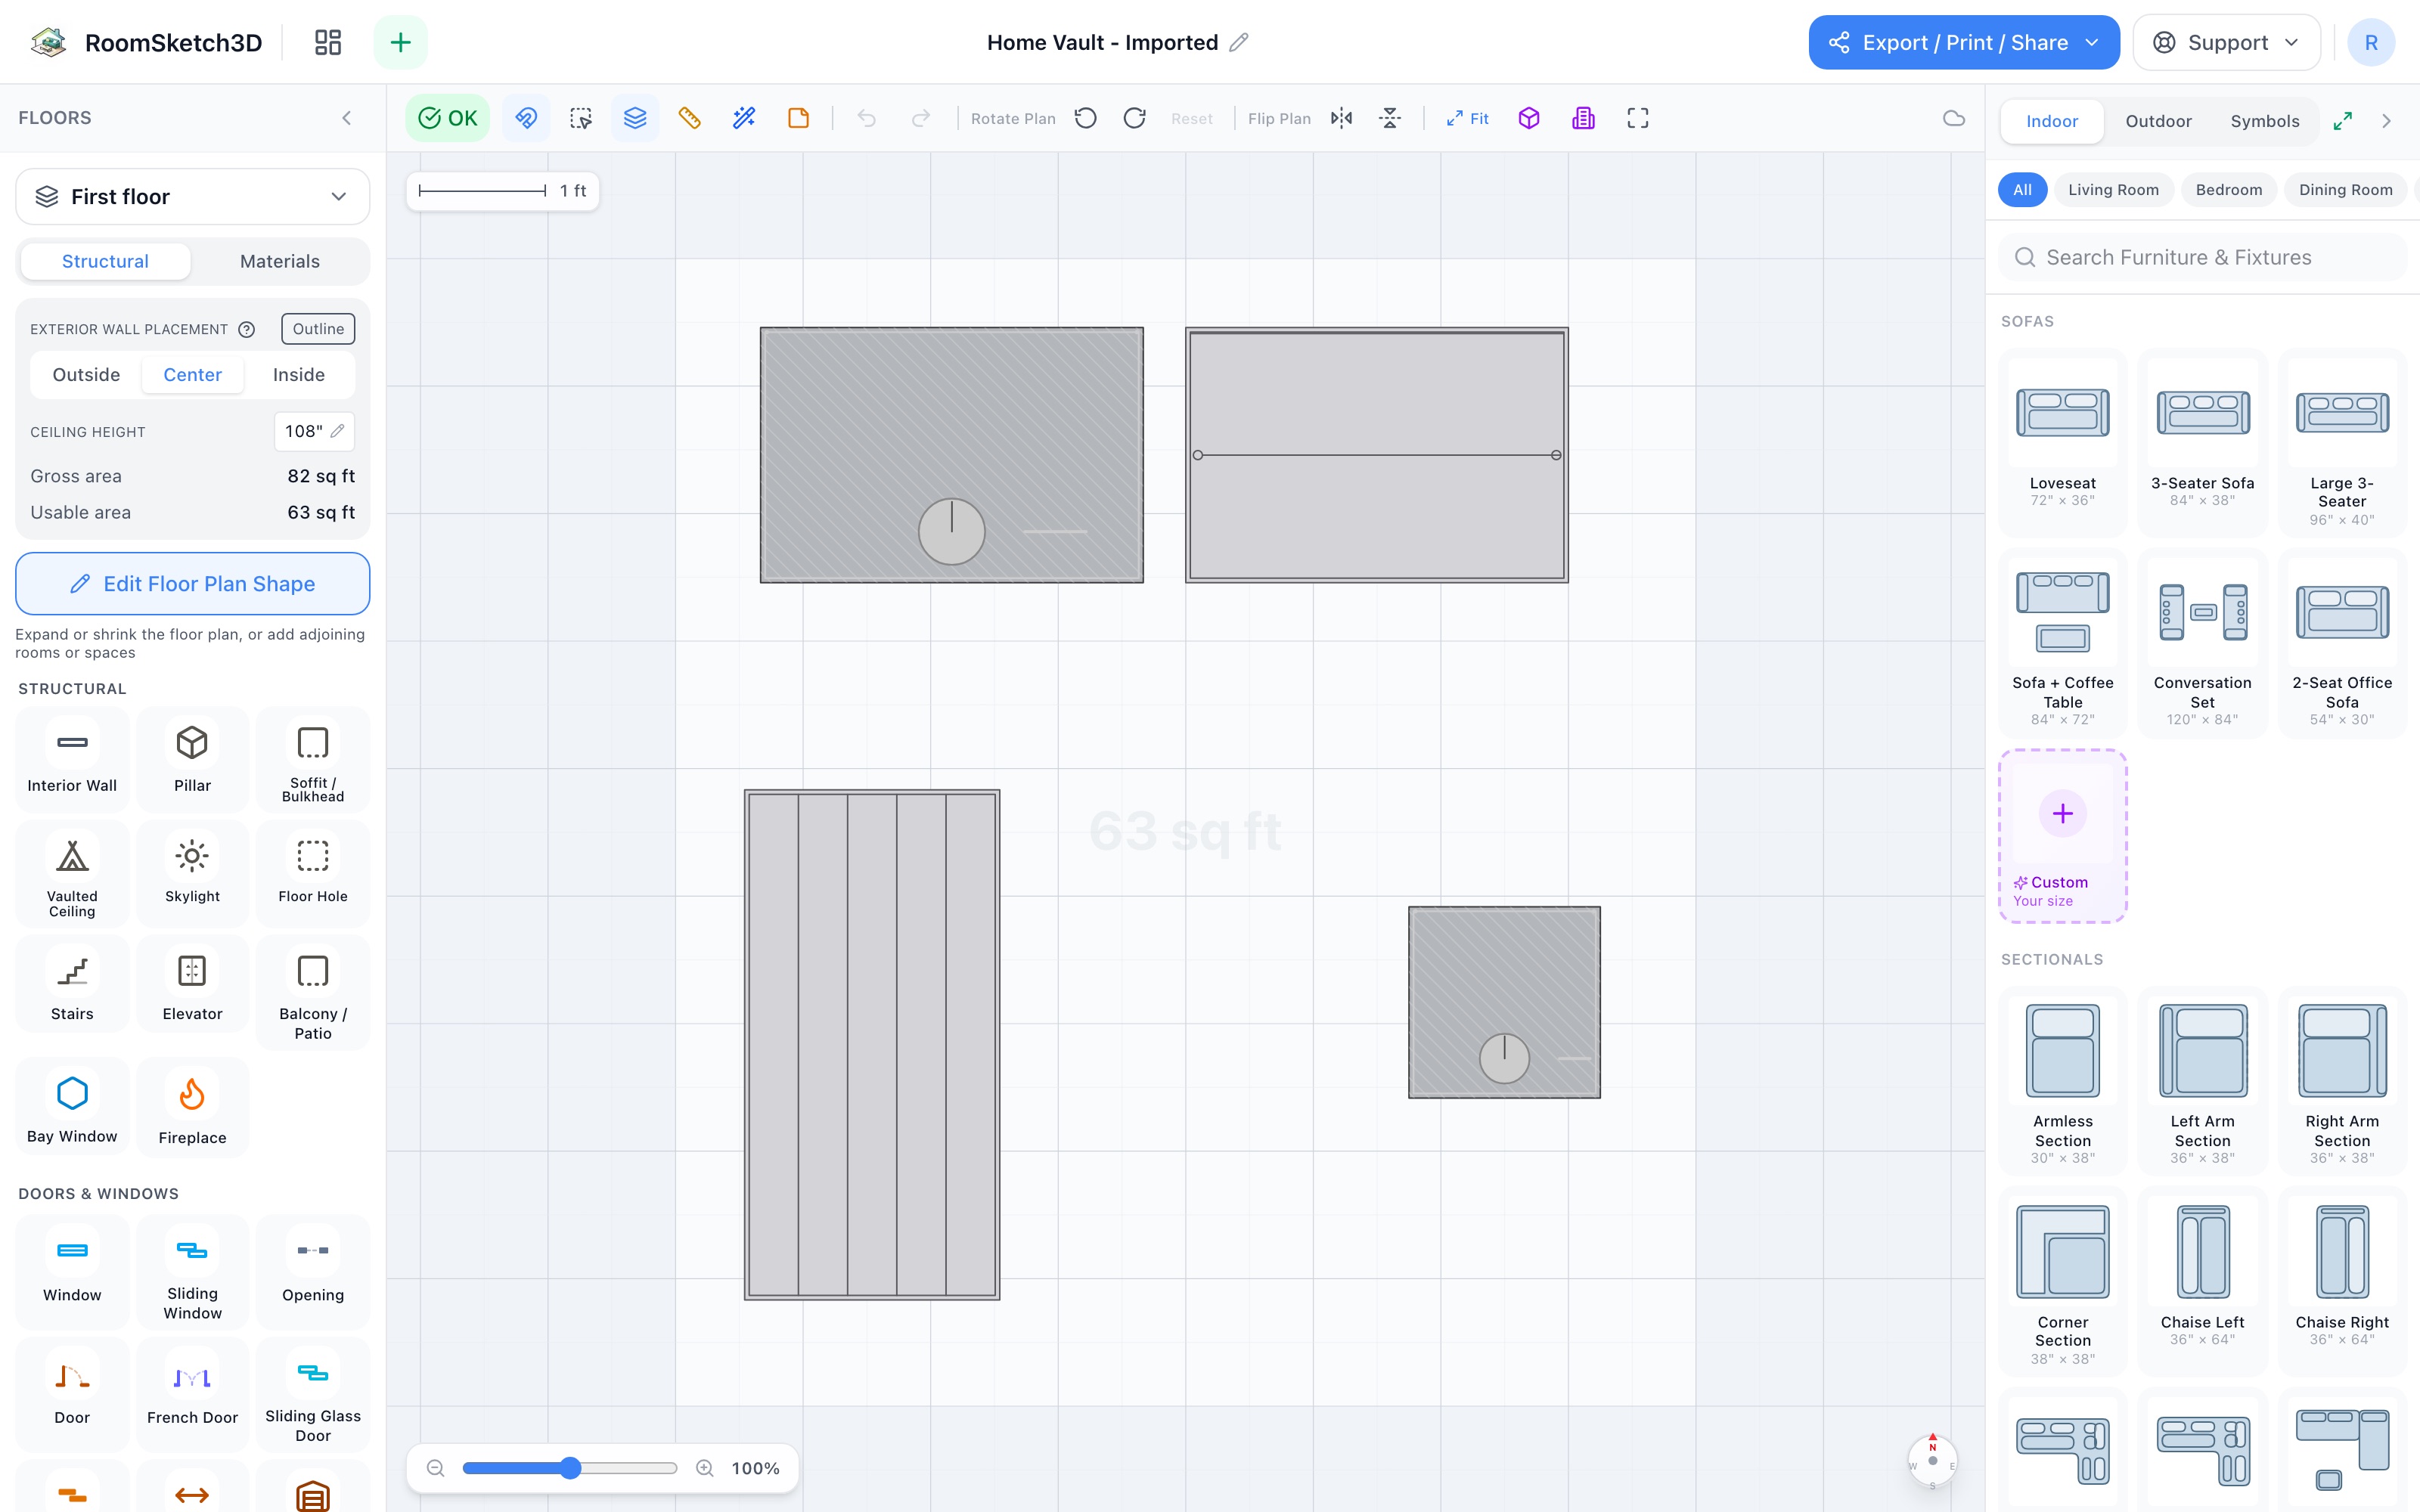Filter furniture by Bedroom
Viewport: 2420px width, 1512px height.
(2228, 190)
